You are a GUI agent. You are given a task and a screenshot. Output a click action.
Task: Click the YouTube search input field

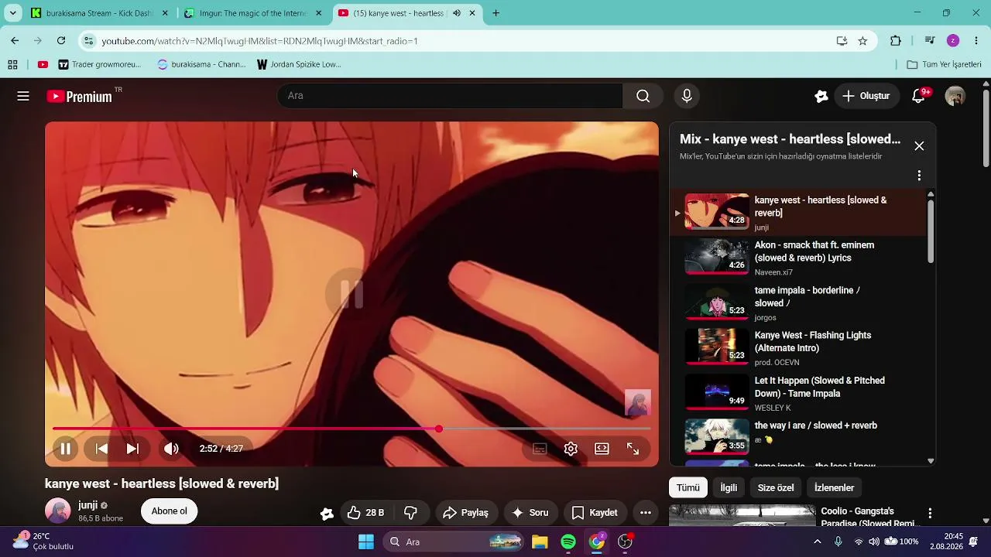click(x=450, y=96)
